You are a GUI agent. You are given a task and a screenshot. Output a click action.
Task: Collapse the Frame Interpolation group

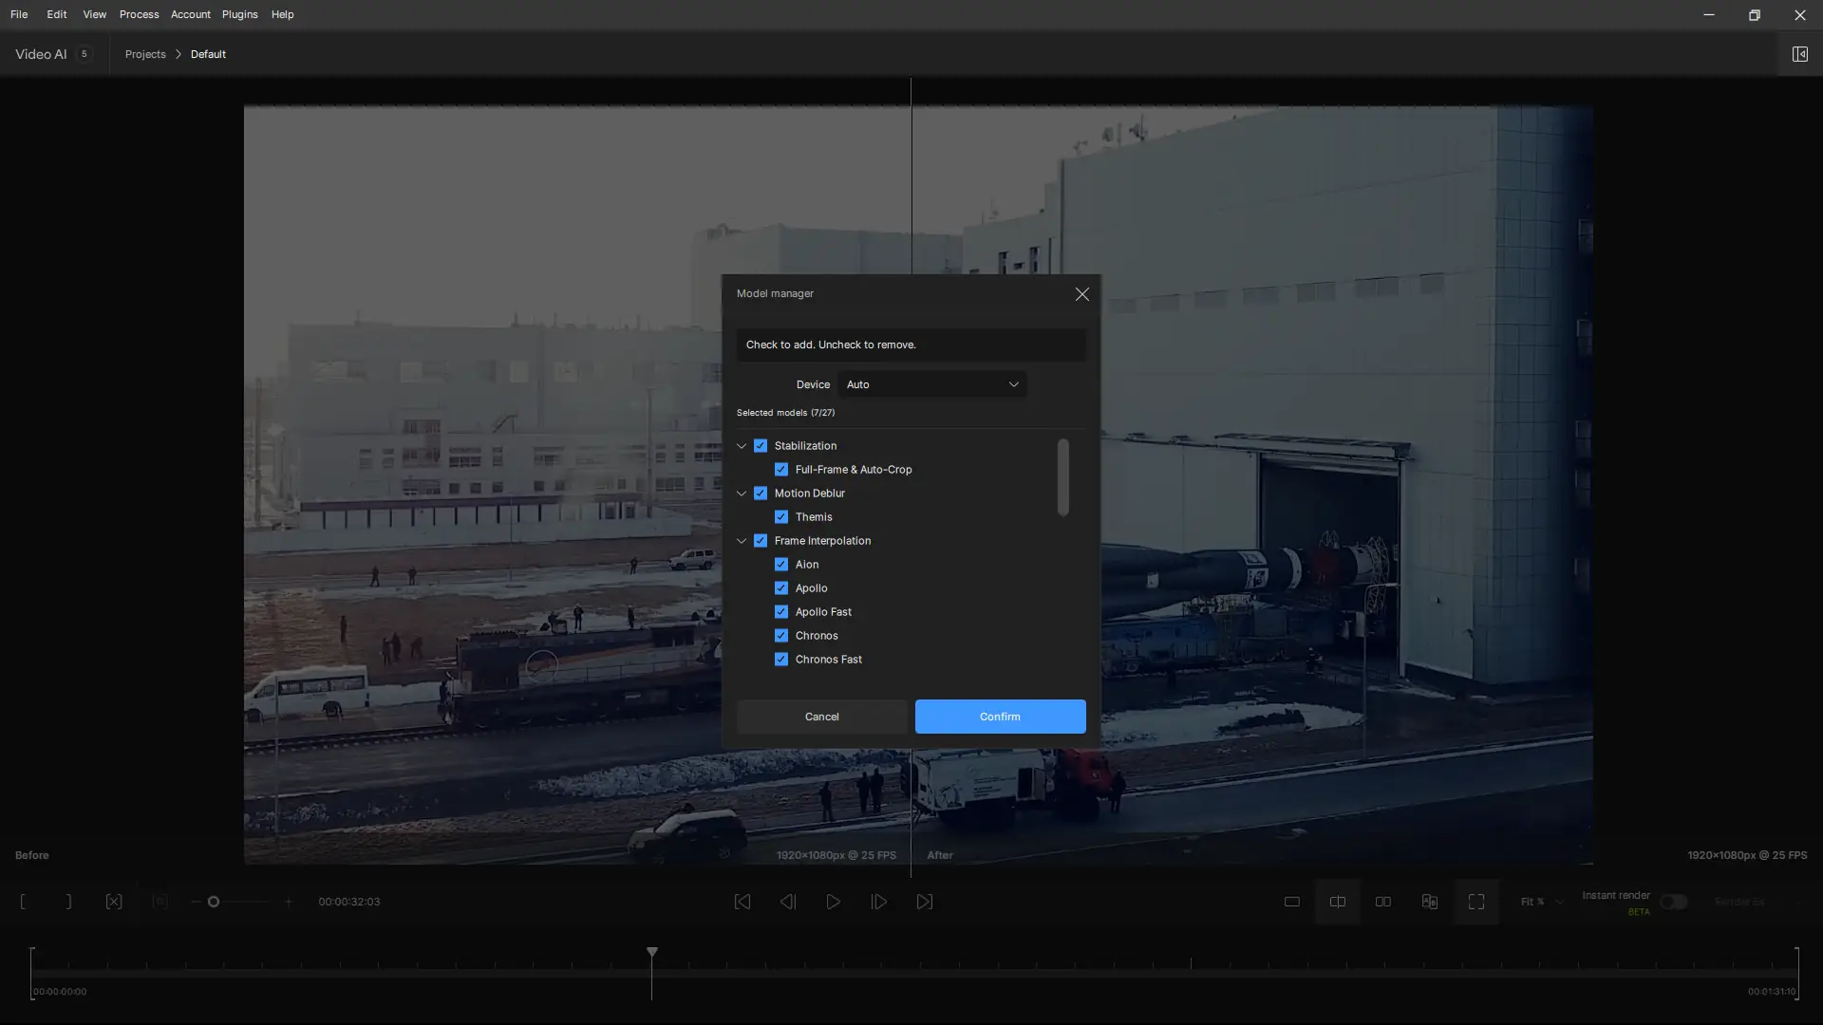(x=742, y=541)
